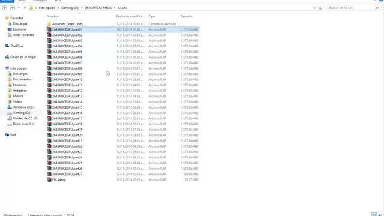The image size is (384, 216).
Task: Click the 'Este equipo' computer icon in sidebar
Action: tap(7, 68)
